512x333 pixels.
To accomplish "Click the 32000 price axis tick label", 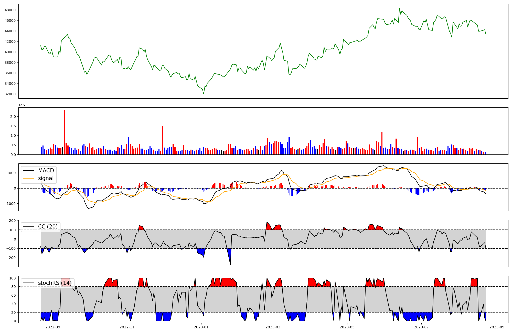I will point(10,94).
